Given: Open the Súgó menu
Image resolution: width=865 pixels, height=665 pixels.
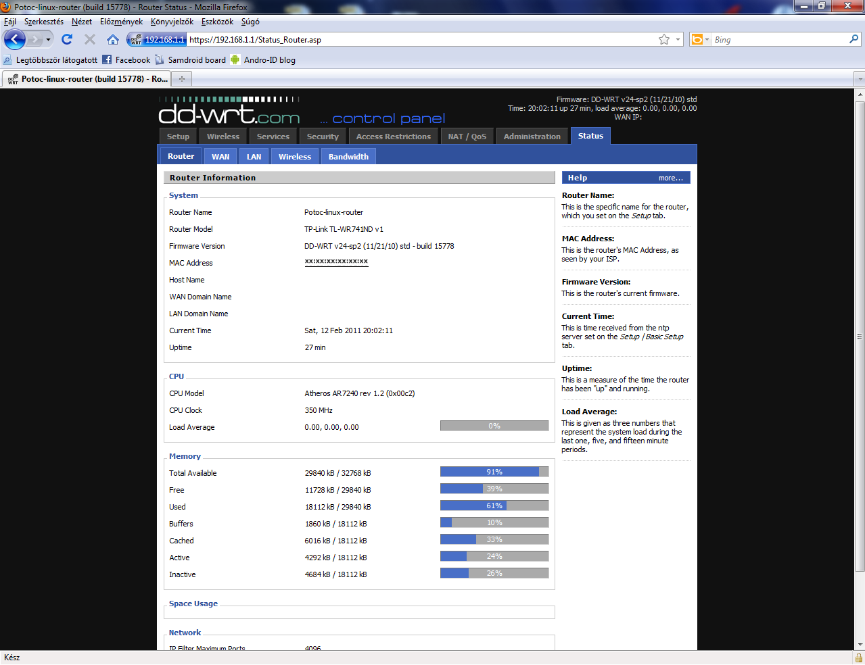Looking at the screenshot, I should click(x=250, y=22).
